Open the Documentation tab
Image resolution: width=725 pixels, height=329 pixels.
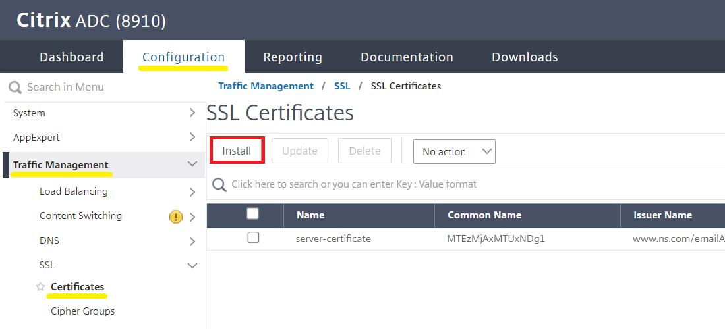click(407, 57)
